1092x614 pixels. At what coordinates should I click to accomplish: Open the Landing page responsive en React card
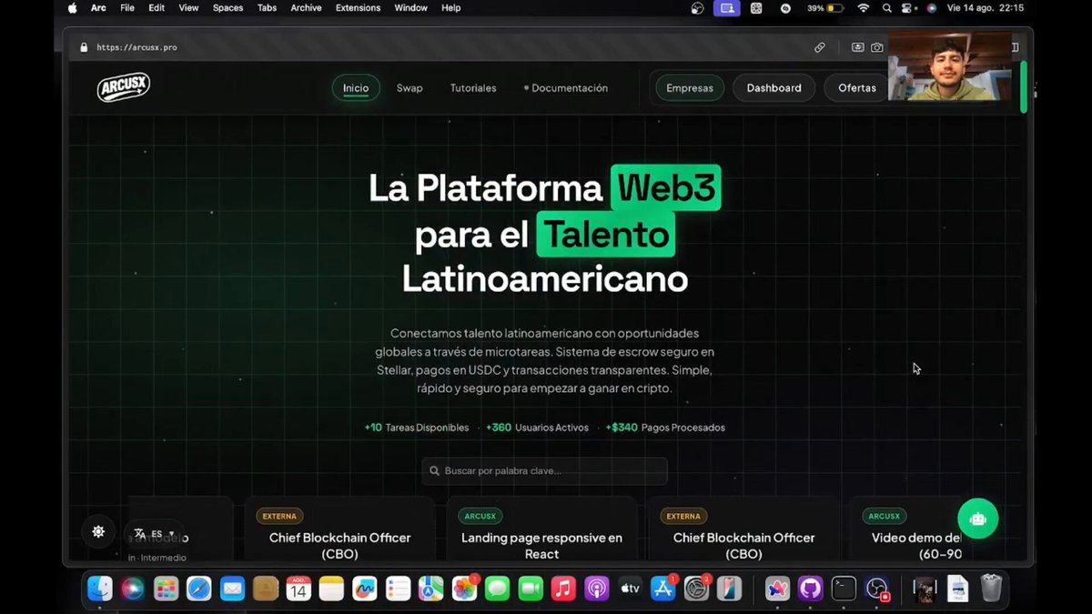(x=541, y=528)
